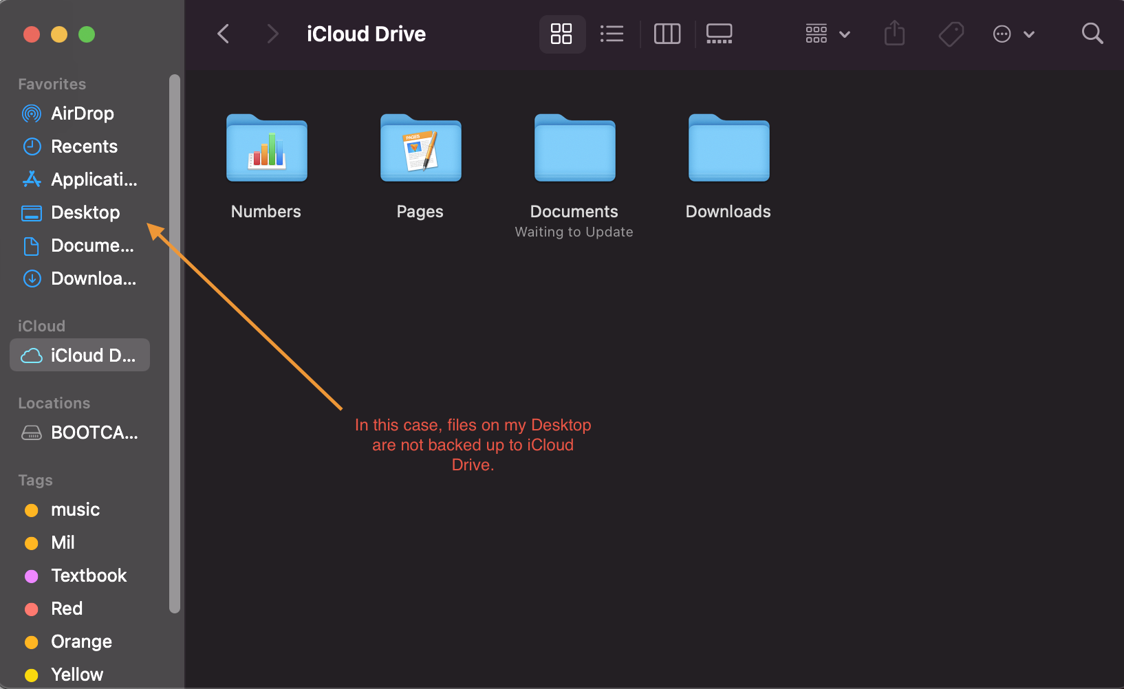Select the Documents folder icon
This screenshot has width=1124, height=689.
(575, 148)
